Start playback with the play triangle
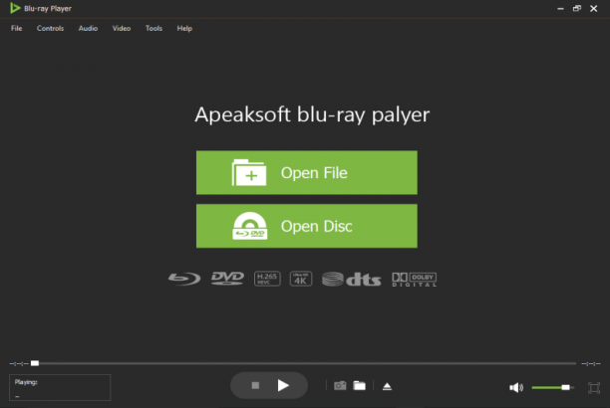610x408 pixels. point(283,385)
